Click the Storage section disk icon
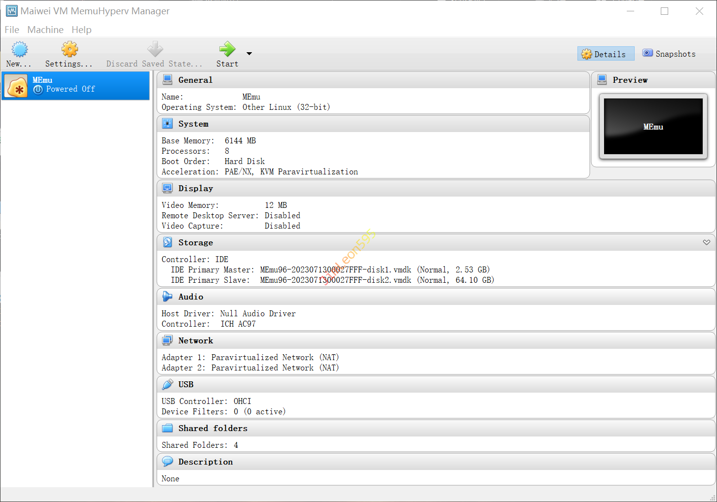This screenshot has height=502, width=717. pyautogui.click(x=168, y=242)
